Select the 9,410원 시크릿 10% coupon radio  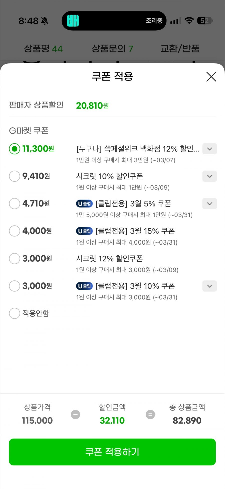pyautogui.click(x=14, y=176)
